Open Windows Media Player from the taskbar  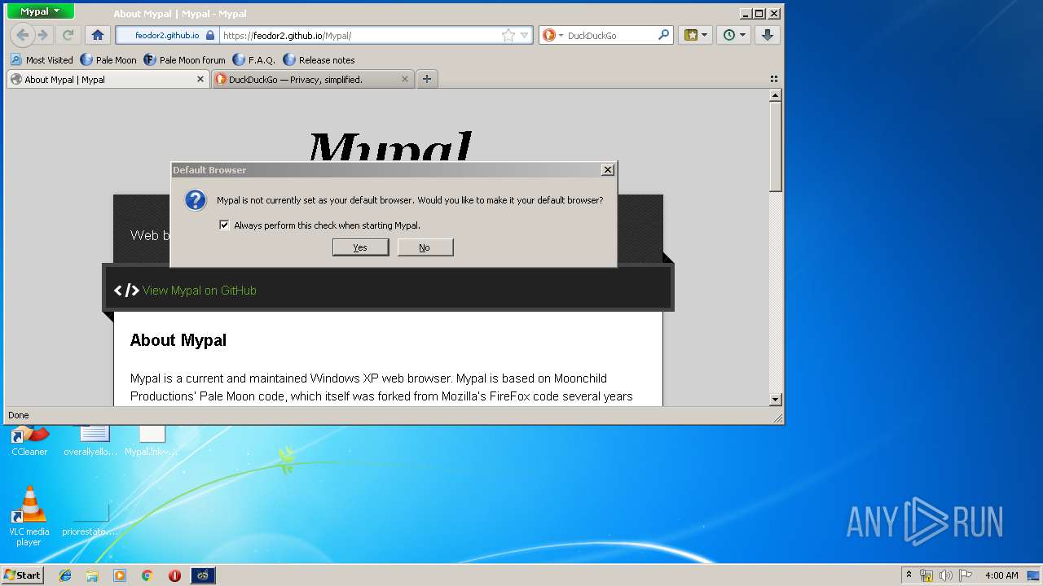pos(120,575)
